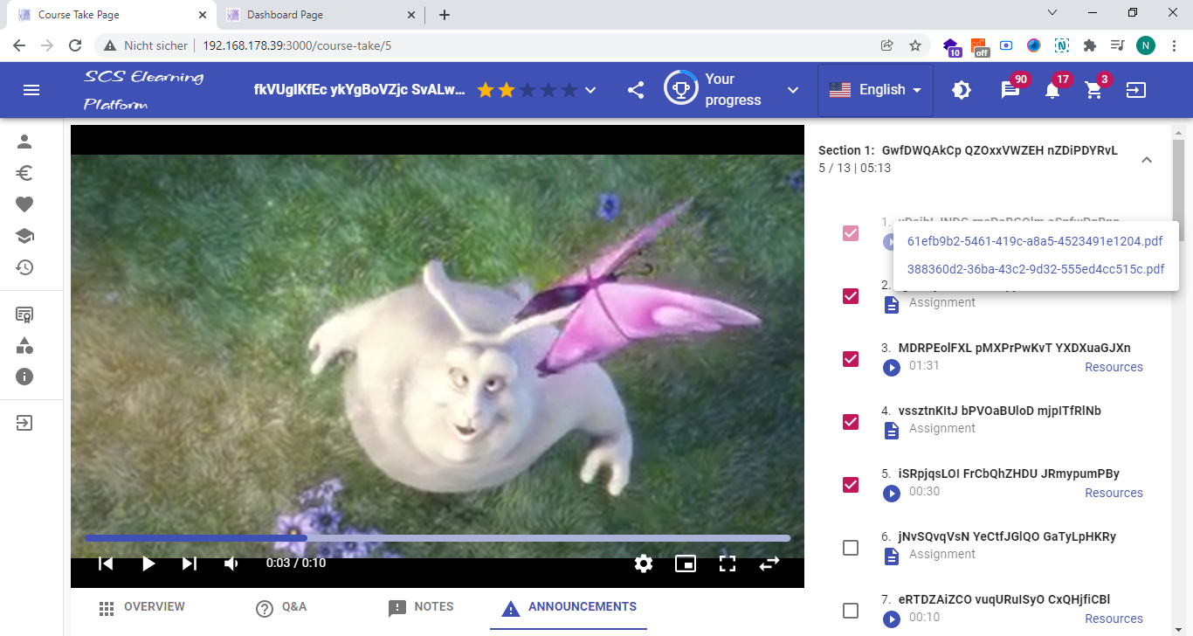Check checkbox for eRTDZAiZCO lecture

coord(850,611)
